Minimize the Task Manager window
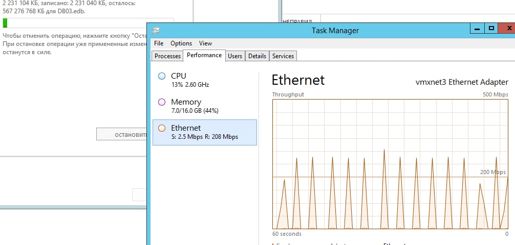The width and height of the screenshot is (515, 245). click(478, 29)
